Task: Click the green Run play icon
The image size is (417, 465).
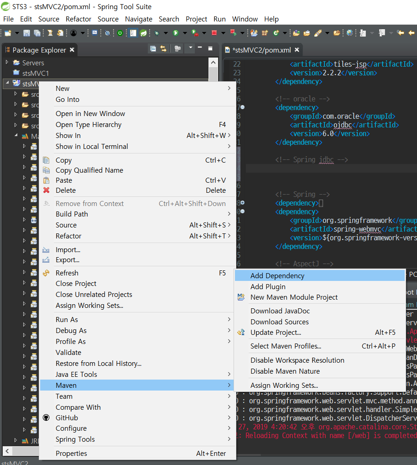Action: pos(176,33)
